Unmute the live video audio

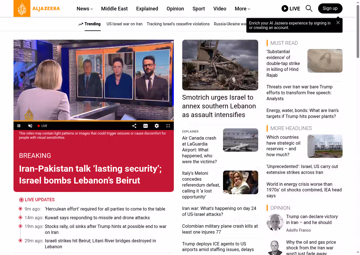tap(30, 126)
